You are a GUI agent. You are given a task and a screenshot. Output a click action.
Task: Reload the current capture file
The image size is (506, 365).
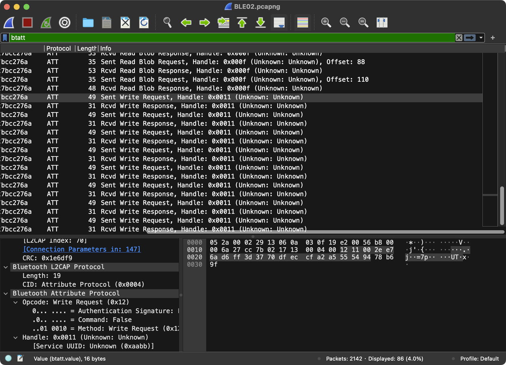144,23
